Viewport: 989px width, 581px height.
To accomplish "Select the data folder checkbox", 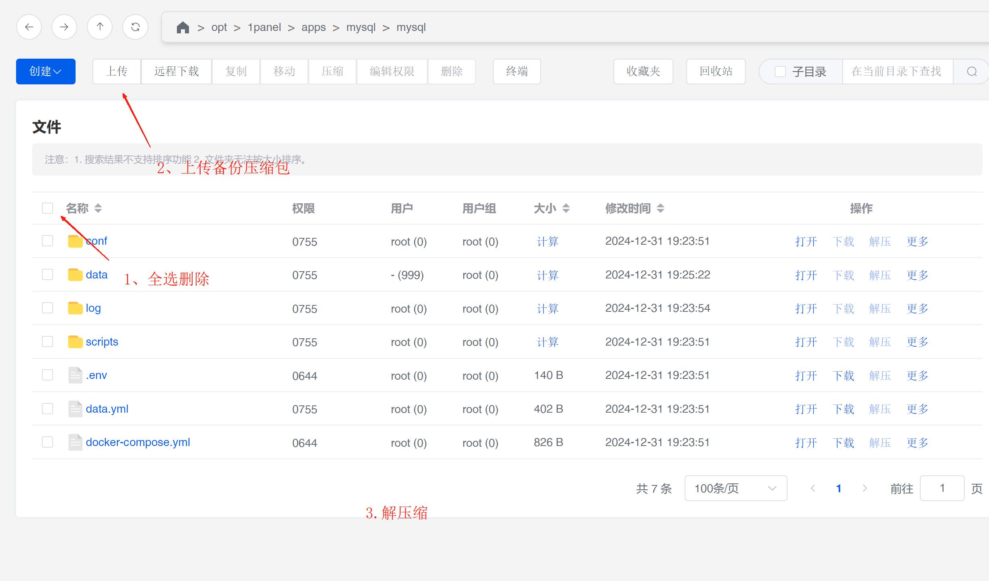I will pyautogui.click(x=47, y=275).
